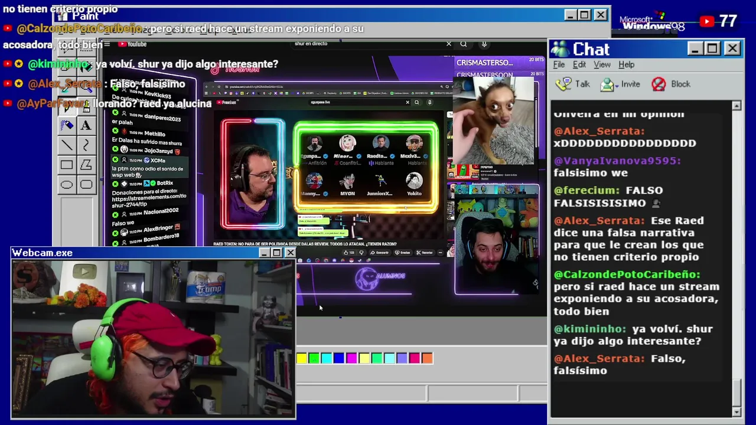Click the Nacional2002 username in stream chat
The height and width of the screenshot is (425, 756).
[x=161, y=211]
